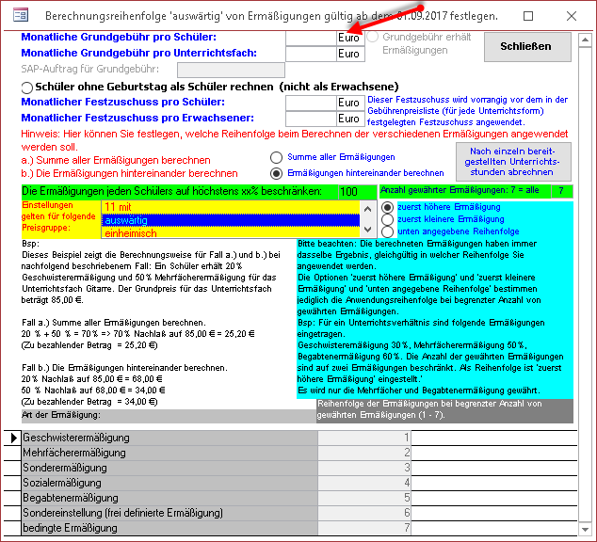
Task: Click the 'Grundgebühr pro Unterrichtsfach' input field
Action: tap(311, 54)
